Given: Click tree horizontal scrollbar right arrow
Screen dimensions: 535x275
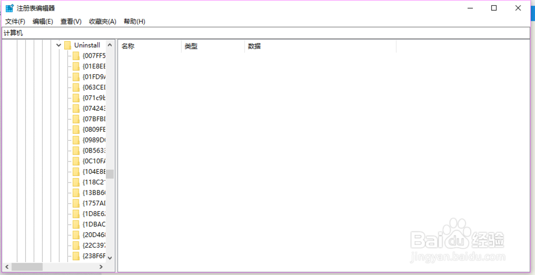Looking at the screenshot, I should (x=101, y=266).
